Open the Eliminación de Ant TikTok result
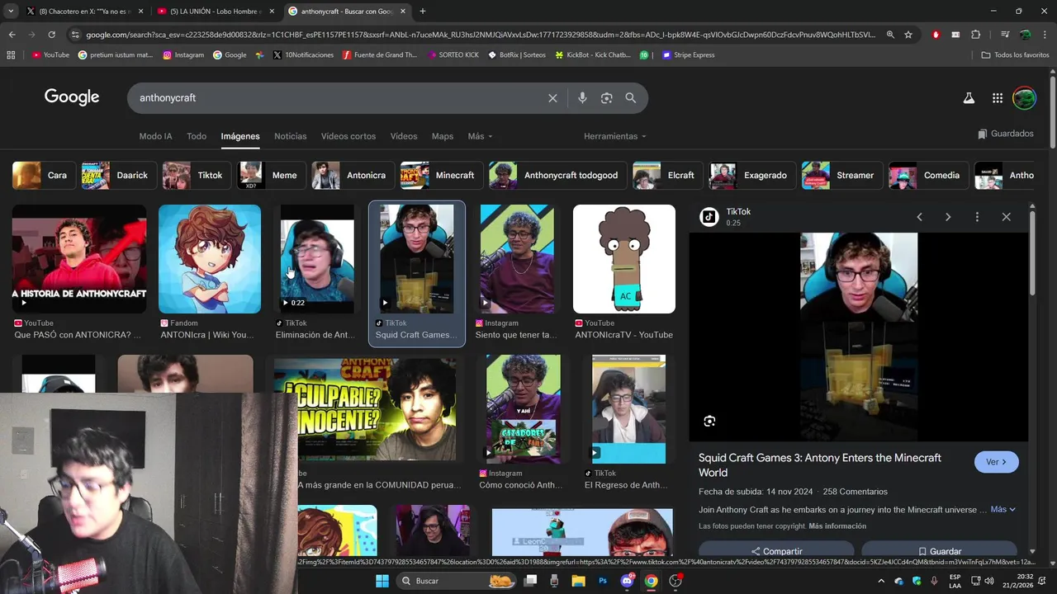Image resolution: width=1057 pixels, height=594 pixels. click(317, 259)
